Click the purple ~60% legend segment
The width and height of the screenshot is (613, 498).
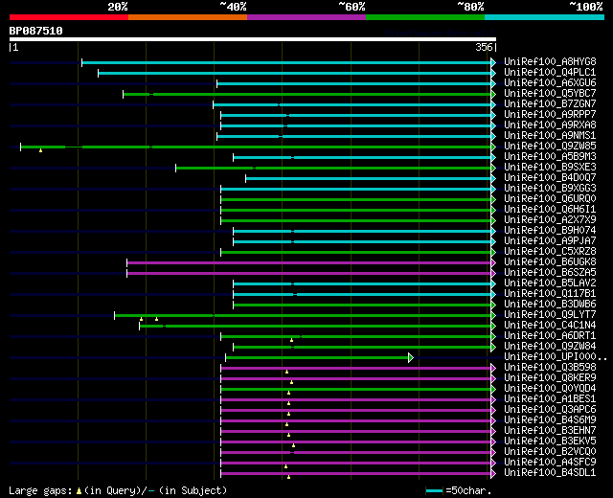pyautogui.click(x=306, y=17)
